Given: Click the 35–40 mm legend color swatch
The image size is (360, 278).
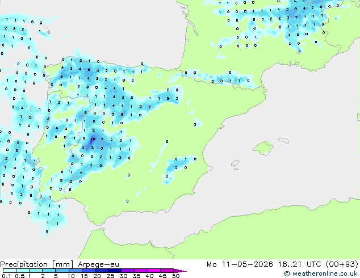Looking at the screenshot, I should (x=141, y=271).
